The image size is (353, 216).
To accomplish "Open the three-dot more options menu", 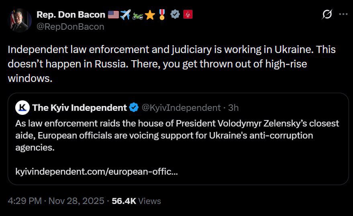I will click(x=343, y=14).
